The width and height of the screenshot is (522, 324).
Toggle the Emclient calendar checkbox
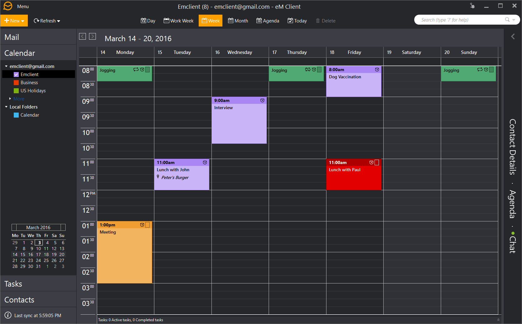(x=16, y=75)
